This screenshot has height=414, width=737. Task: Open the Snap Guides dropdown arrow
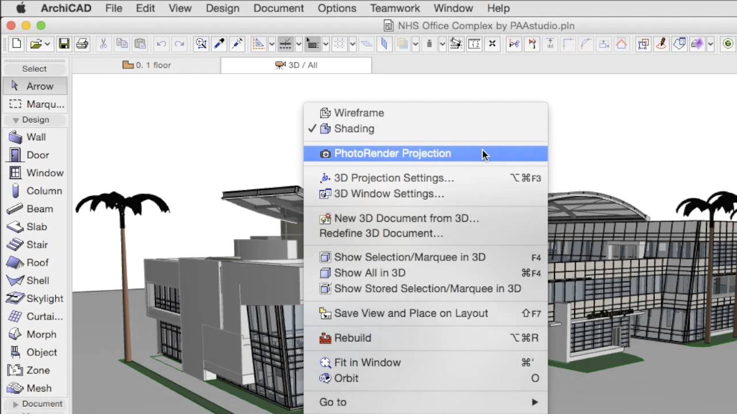coord(299,44)
